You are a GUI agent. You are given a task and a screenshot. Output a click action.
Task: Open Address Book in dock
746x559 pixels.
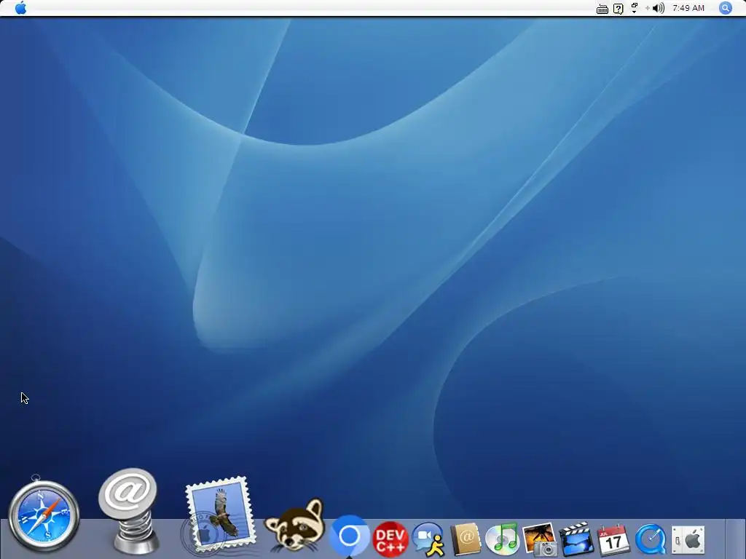click(x=466, y=539)
